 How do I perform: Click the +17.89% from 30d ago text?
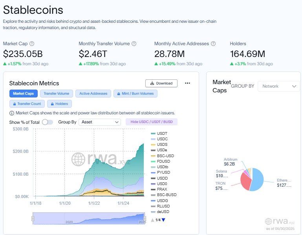[102, 64]
